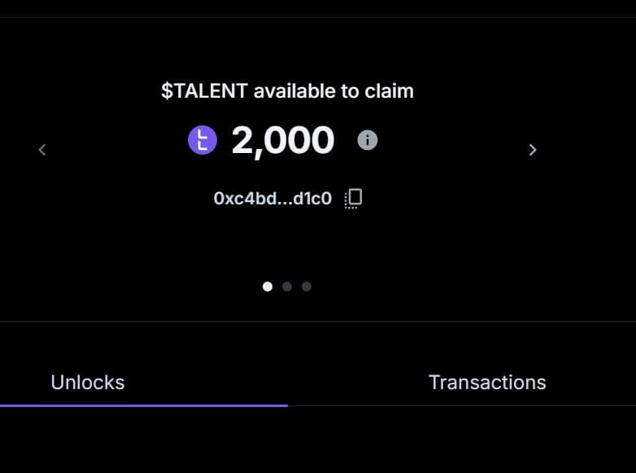Switch to the Unlocks tab
The width and height of the screenshot is (636, 473).
pyautogui.click(x=88, y=382)
